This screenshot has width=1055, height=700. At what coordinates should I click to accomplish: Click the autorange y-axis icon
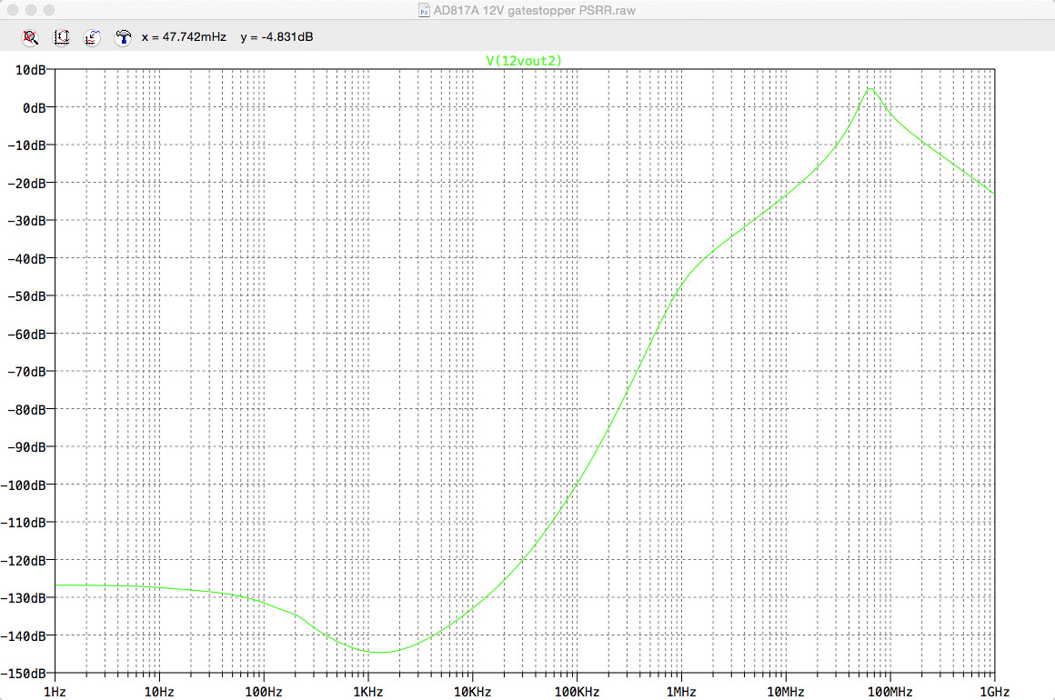[x=61, y=37]
